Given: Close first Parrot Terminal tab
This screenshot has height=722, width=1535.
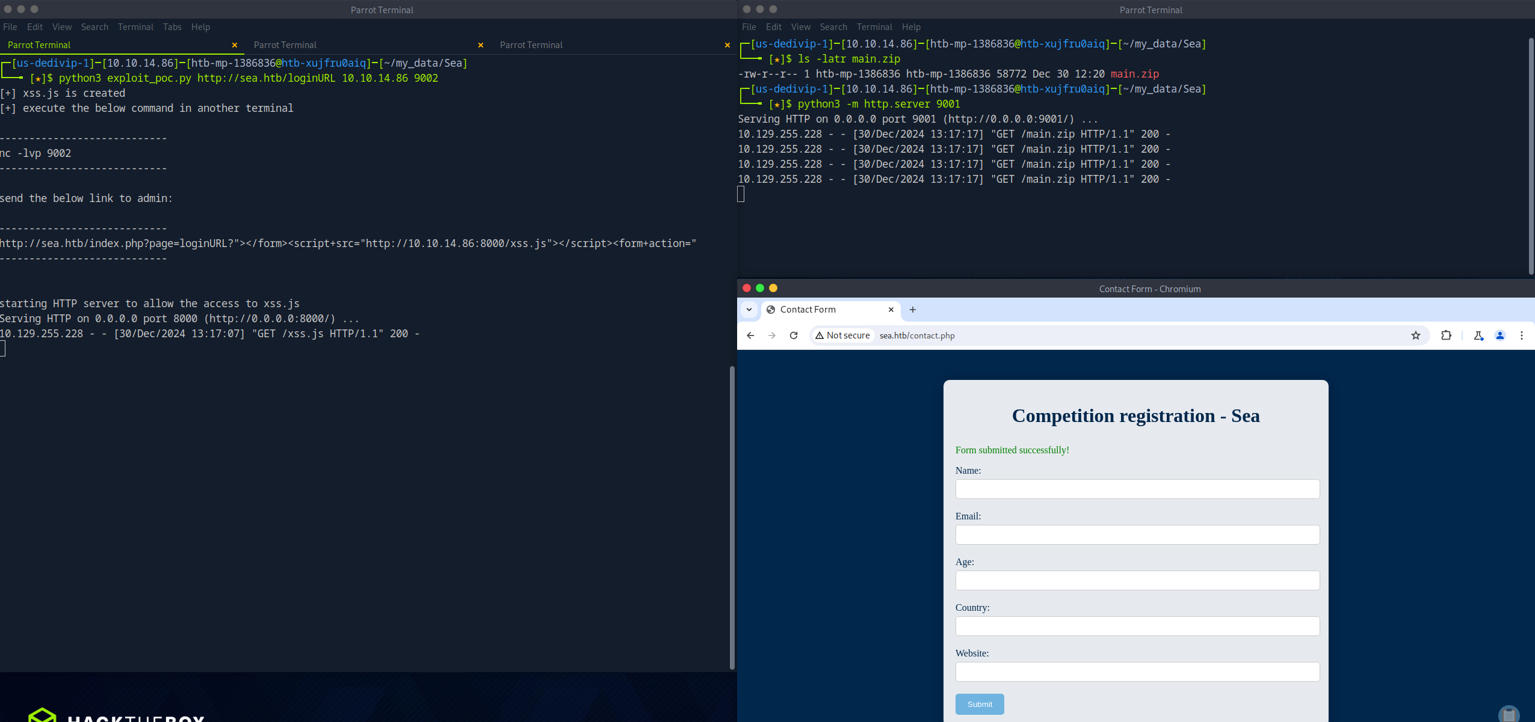Looking at the screenshot, I should (x=235, y=45).
